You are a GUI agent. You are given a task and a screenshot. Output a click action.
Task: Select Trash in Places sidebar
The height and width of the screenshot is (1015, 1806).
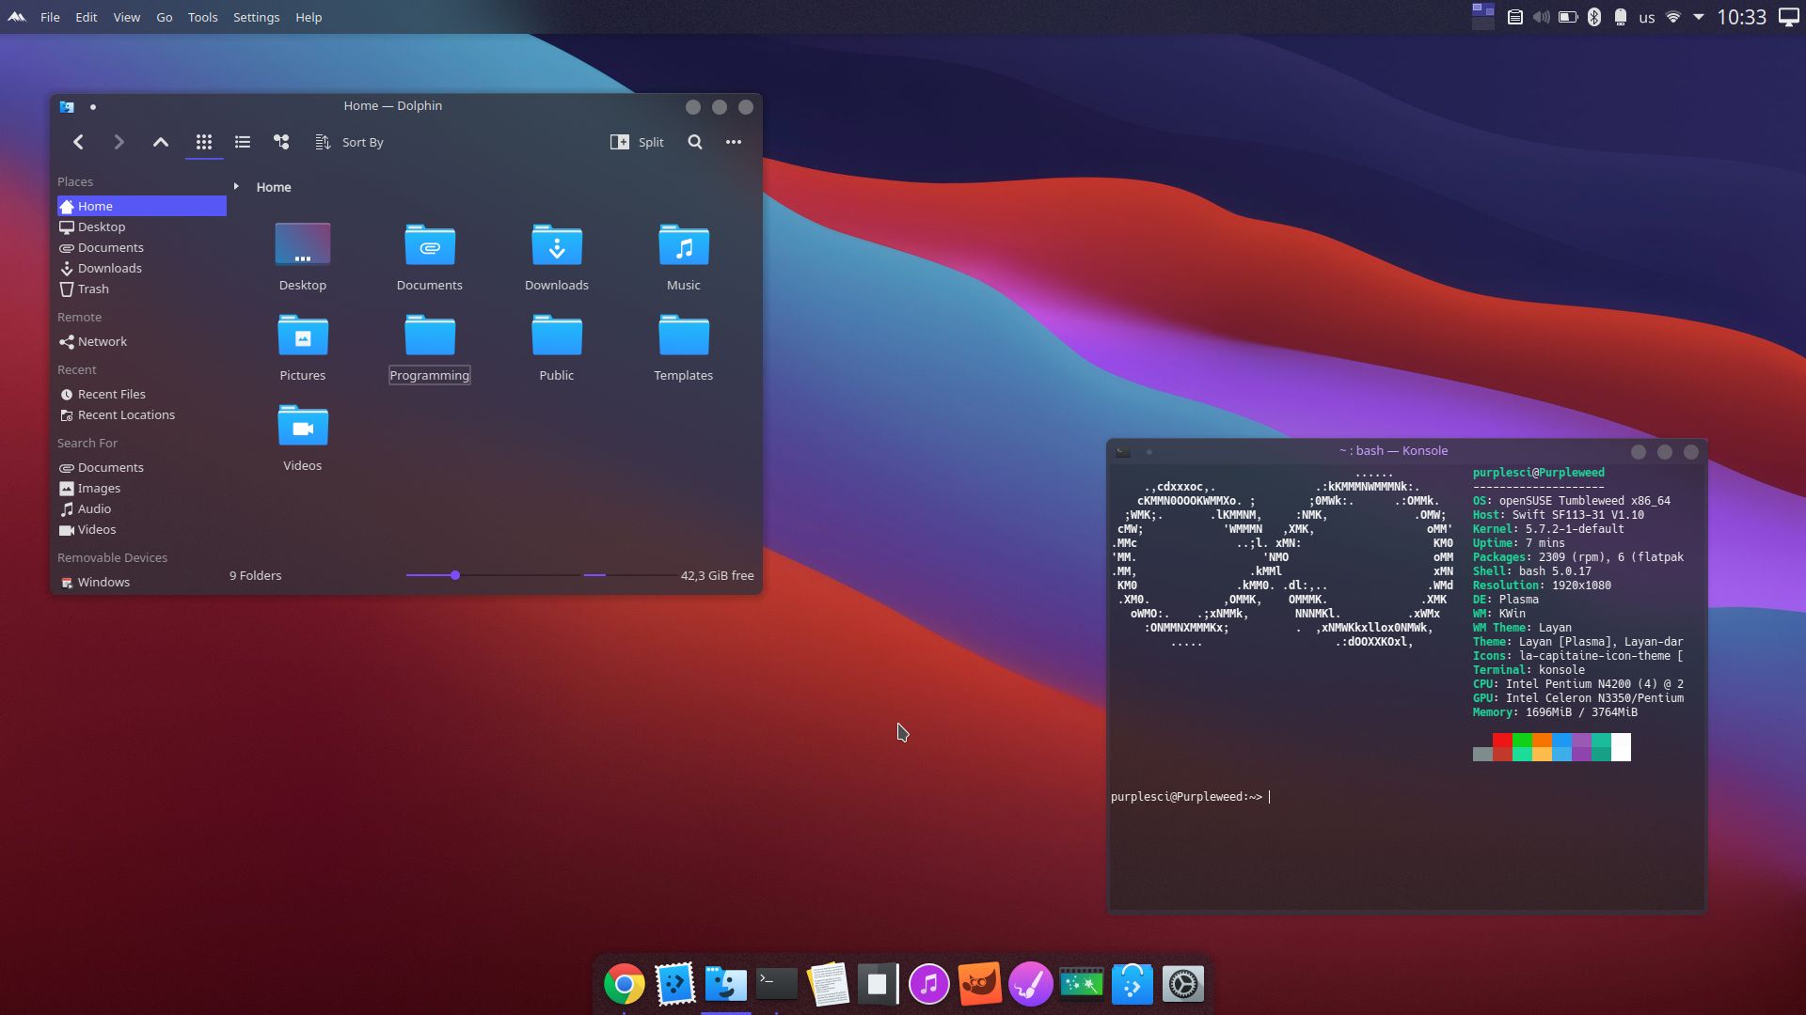point(93,289)
